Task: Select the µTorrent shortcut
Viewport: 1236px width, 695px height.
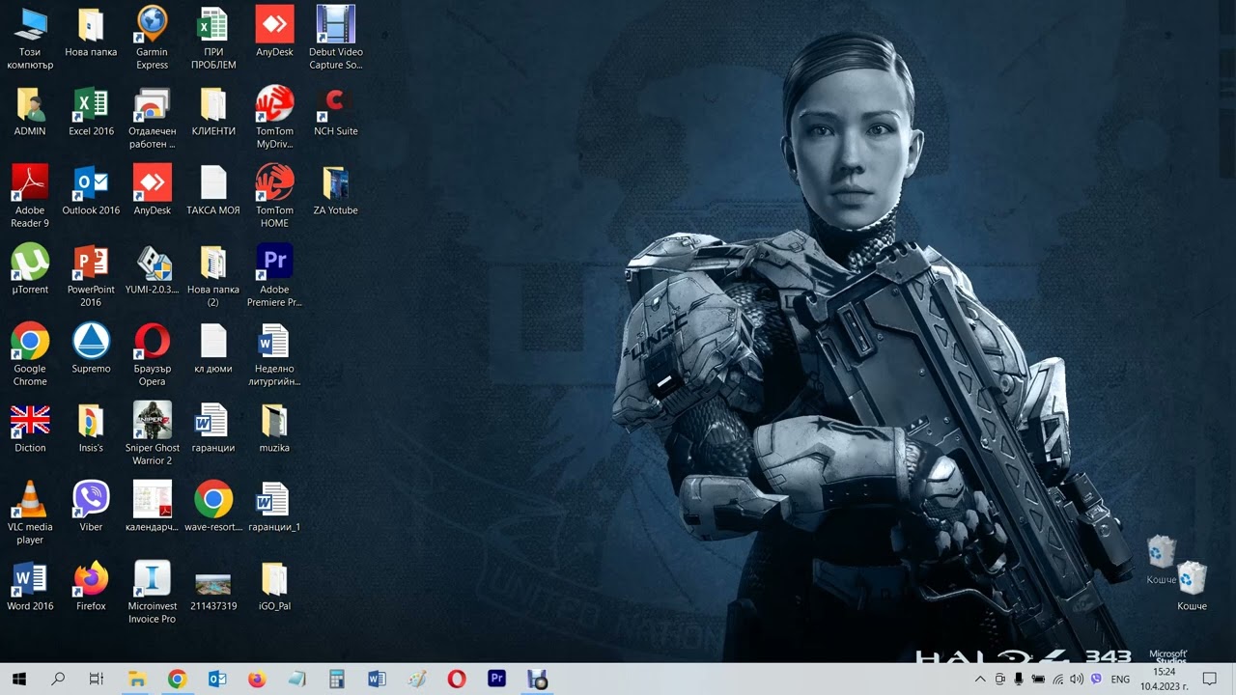Action: pos(30,270)
